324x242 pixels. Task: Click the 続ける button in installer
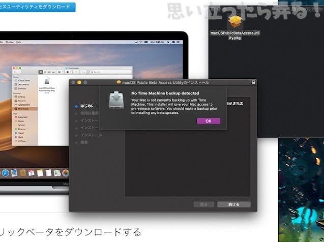point(234,204)
